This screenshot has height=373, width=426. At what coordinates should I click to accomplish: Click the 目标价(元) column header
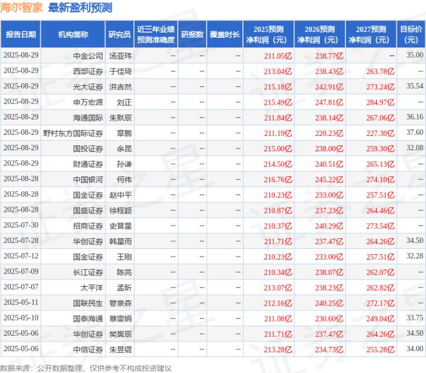411,34
